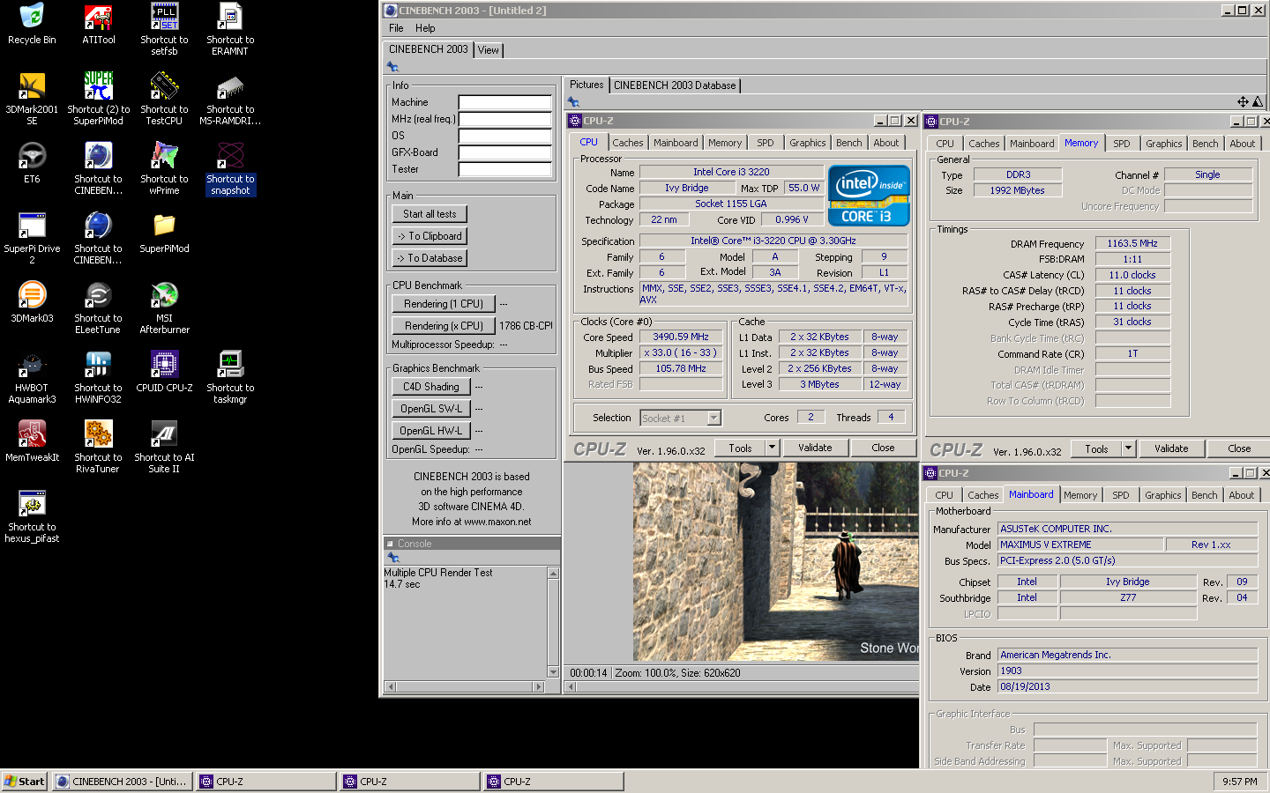Click the Intel Core i3 logo
The width and height of the screenshot is (1270, 793).
pyautogui.click(x=869, y=196)
